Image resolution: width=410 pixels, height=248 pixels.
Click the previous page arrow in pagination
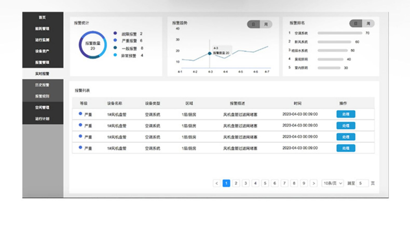point(216,183)
